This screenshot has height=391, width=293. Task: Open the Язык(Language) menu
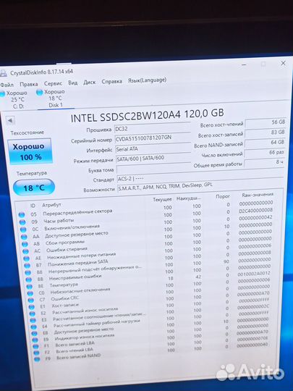(x=147, y=80)
